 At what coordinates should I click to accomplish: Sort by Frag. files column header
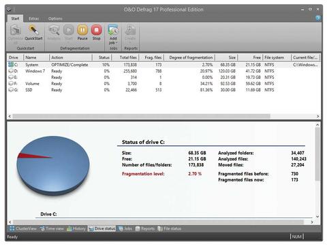click(x=151, y=58)
